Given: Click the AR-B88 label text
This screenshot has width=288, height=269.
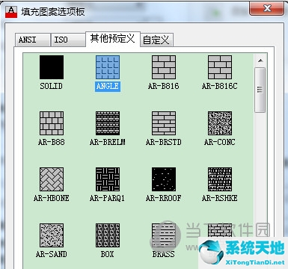Looking at the screenshot, I should 52,142.
